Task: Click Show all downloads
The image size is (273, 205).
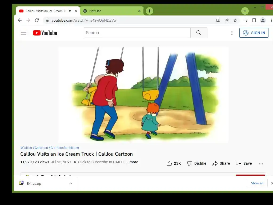Action: coord(257,183)
